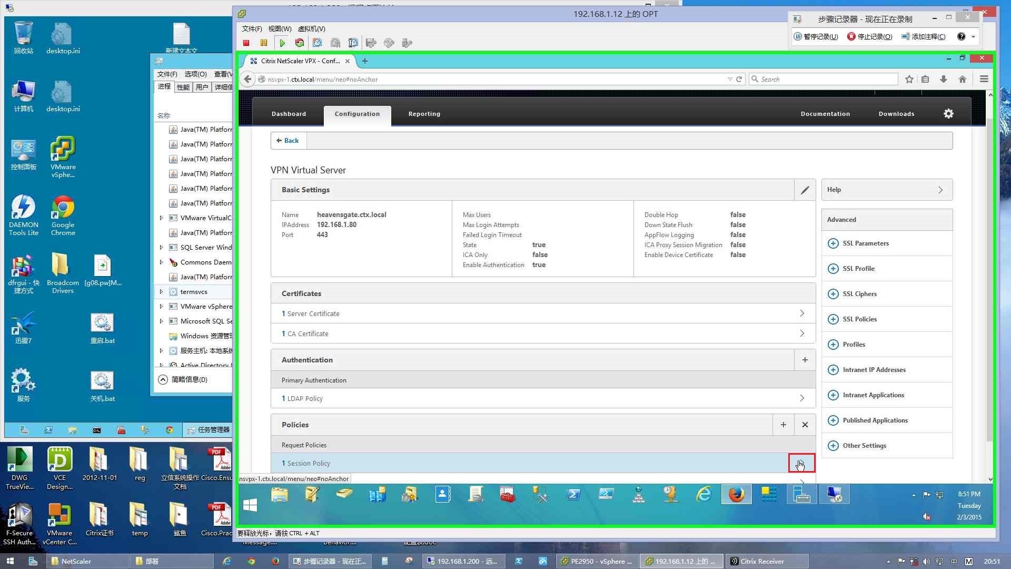The height and width of the screenshot is (569, 1011).
Task: Open the NetScaler settings gear icon
Action: tap(948, 114)
